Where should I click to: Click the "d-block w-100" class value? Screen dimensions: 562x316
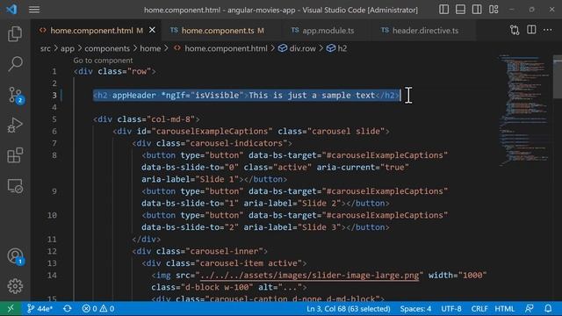(219, 287)
